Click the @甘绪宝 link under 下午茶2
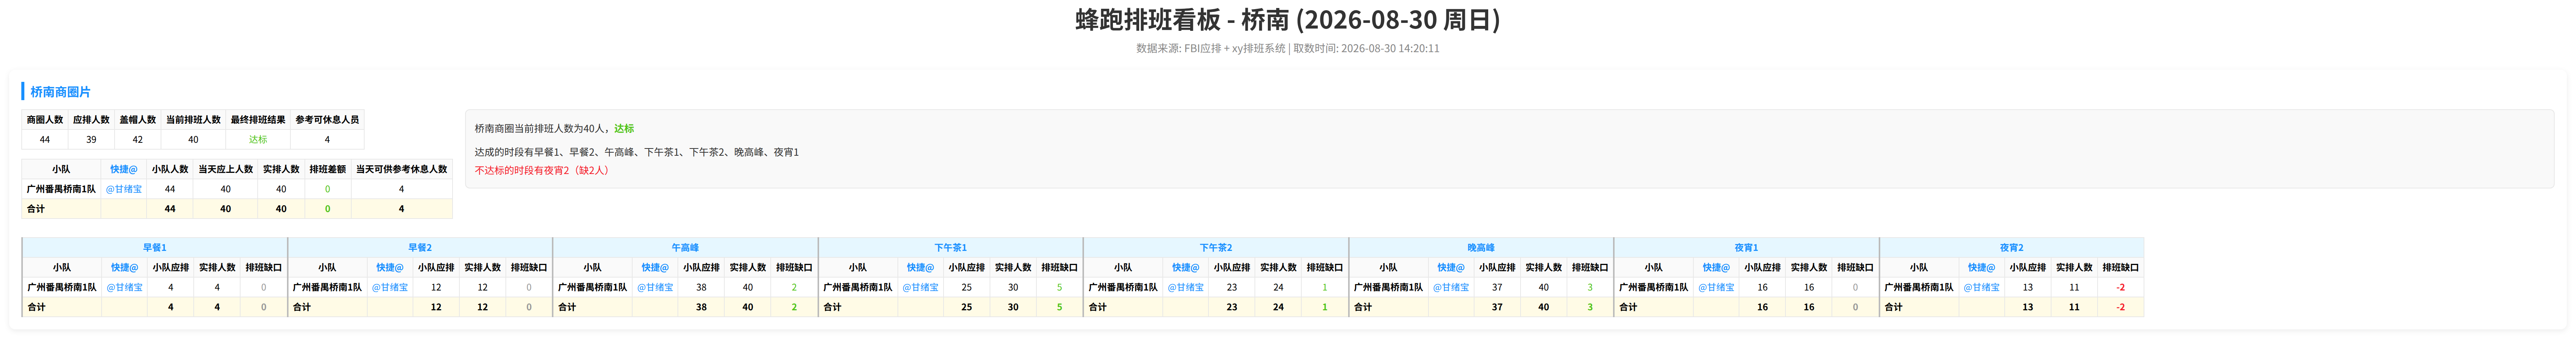Viewport: 2576px width, 340px height. tap(1186, 287)
